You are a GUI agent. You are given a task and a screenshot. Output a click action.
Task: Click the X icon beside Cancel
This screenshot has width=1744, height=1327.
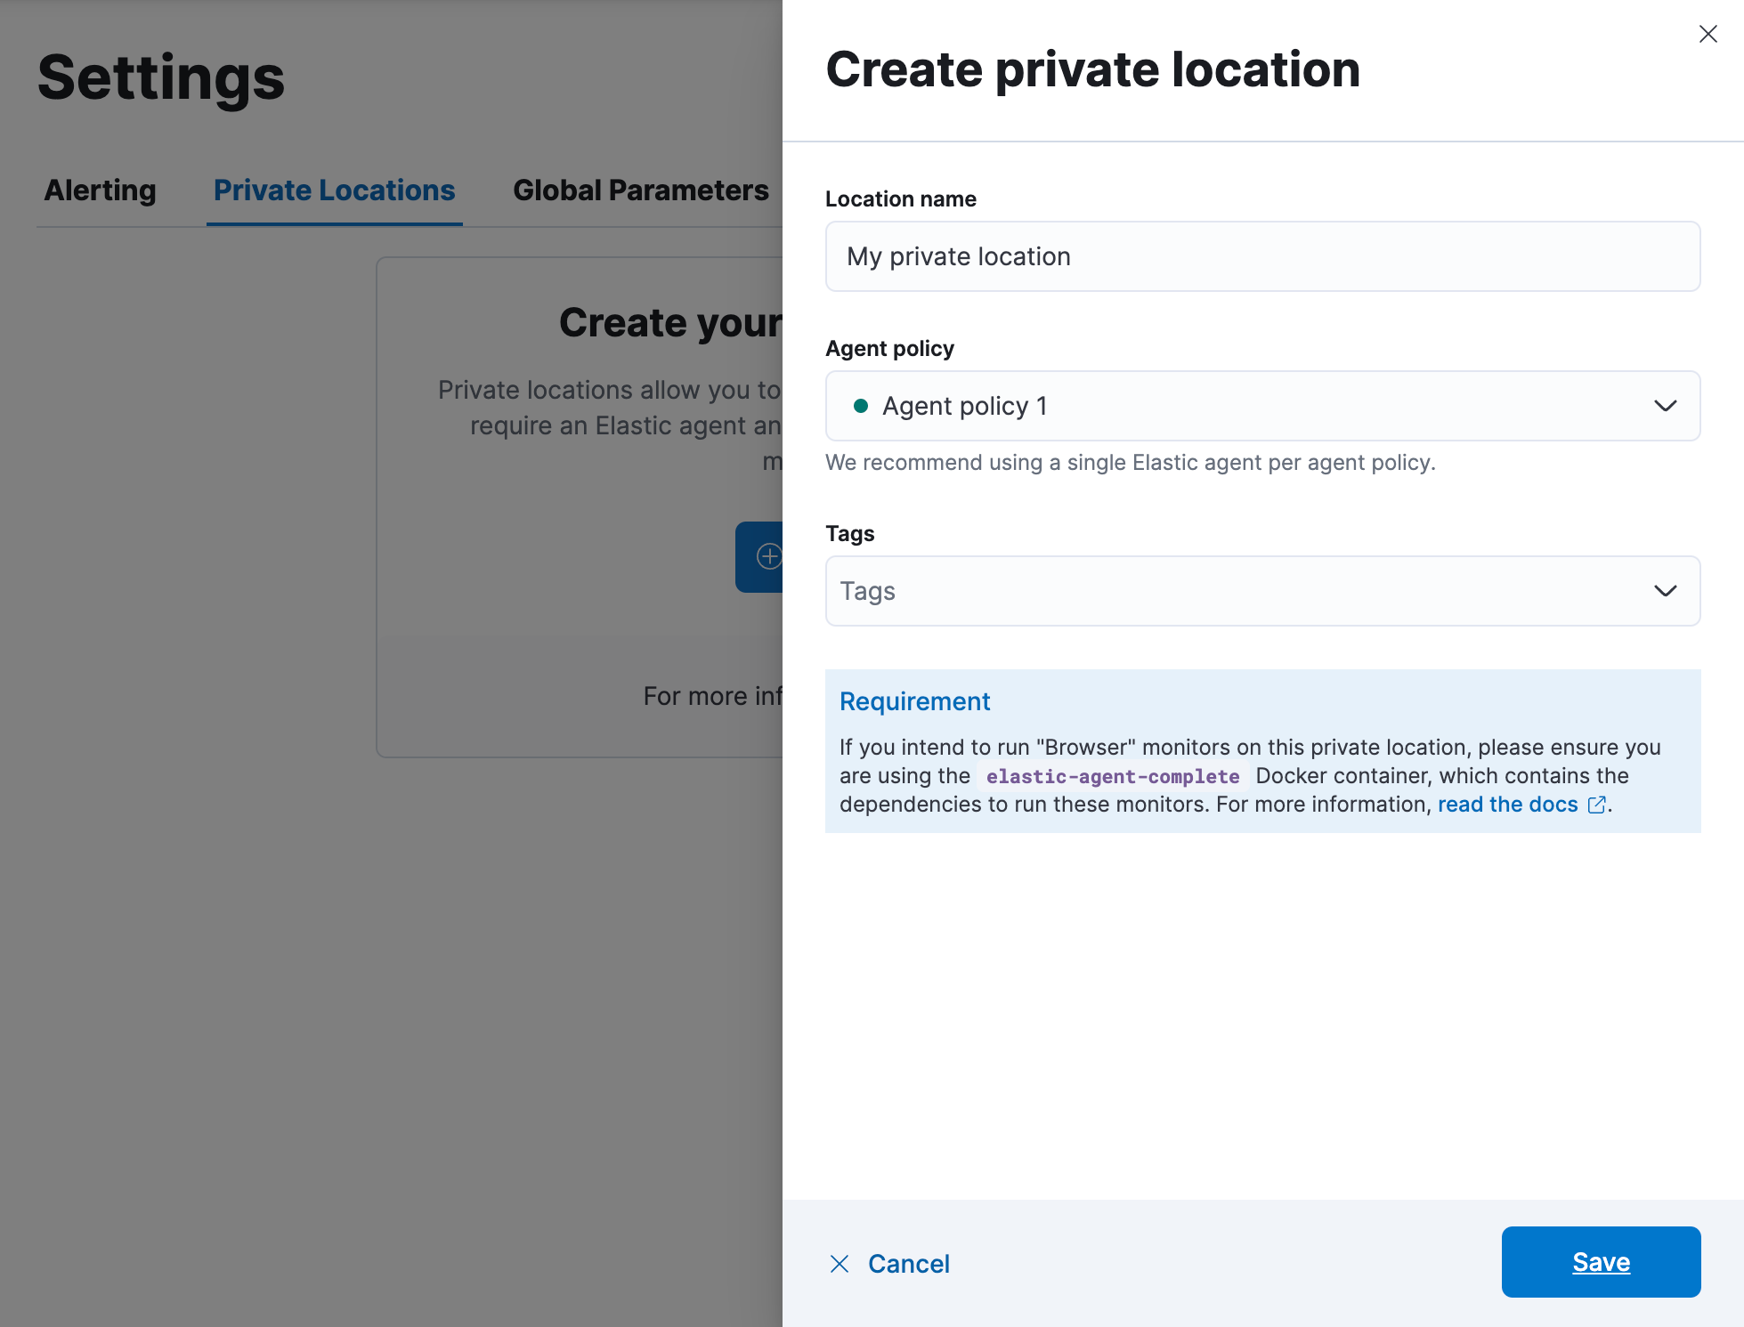pos(840,1264)
